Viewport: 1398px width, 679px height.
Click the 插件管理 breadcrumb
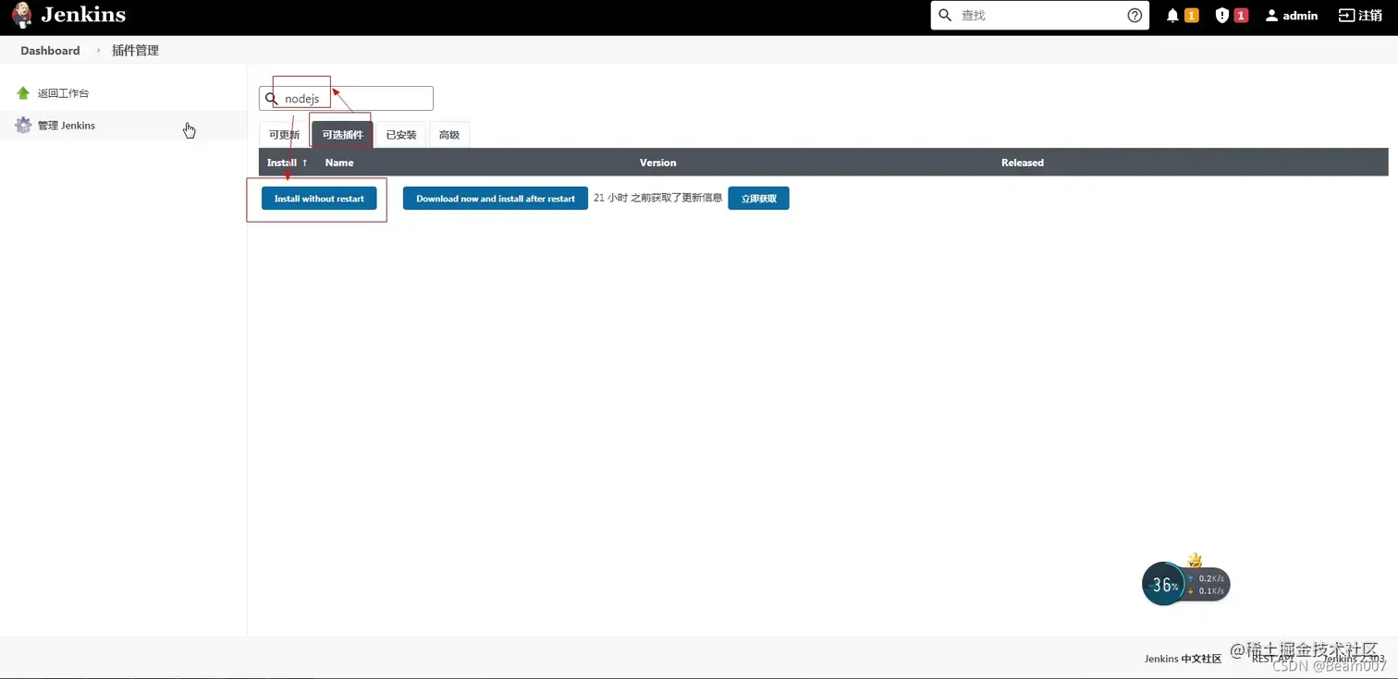click(x=135, y=51)
